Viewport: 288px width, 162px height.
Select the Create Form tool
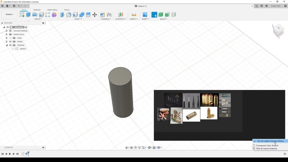tap(54, 15)
